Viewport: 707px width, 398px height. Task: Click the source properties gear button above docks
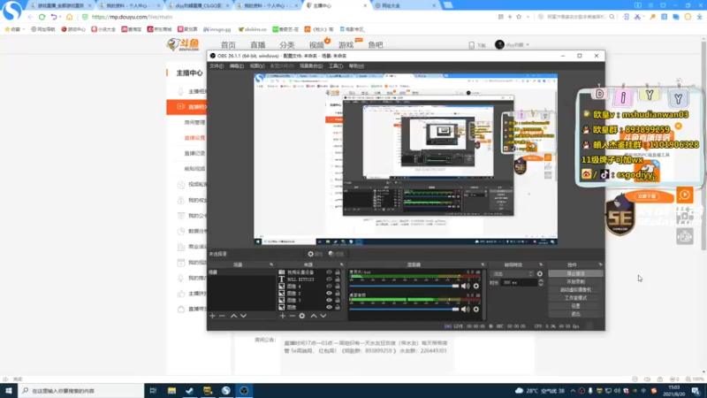[x=315, y=254]
